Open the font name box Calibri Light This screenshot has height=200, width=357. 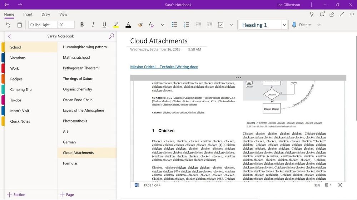[42, 25]
